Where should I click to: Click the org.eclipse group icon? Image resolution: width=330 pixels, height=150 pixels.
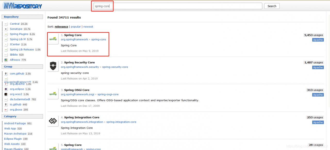point(6,89)
